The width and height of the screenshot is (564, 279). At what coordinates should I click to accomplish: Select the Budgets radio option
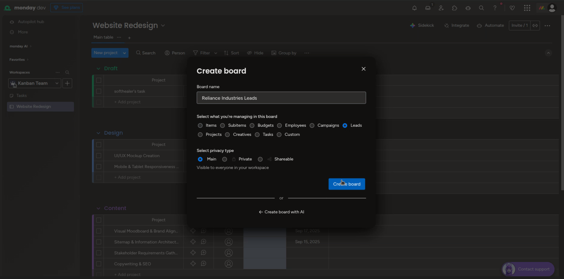pyautogui.click(x=252, y=126)
